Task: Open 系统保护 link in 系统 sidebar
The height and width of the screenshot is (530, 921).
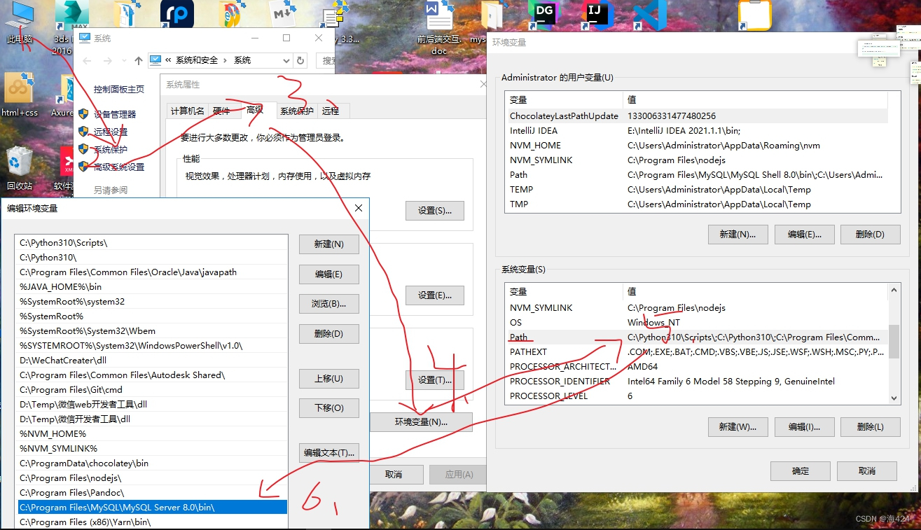Action: [111, 149]
